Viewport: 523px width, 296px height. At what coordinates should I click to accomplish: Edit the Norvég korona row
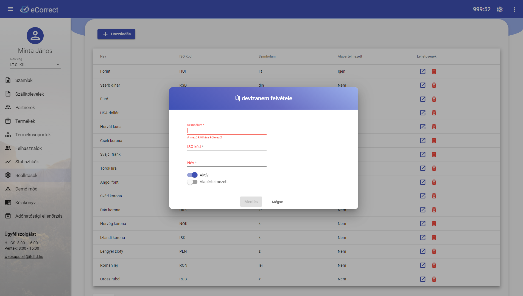pos(423,224)
